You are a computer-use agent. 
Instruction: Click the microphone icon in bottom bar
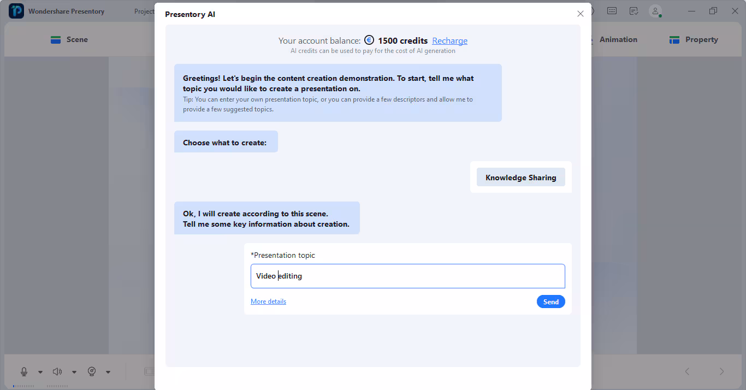click(24, 371)
